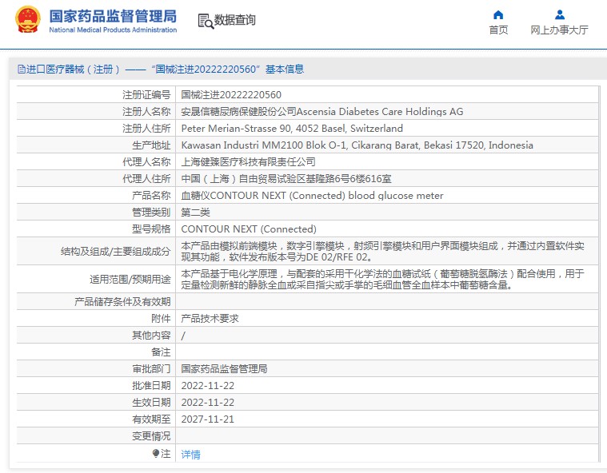Select the 数据查询 menu label

[x=235, y=20]
